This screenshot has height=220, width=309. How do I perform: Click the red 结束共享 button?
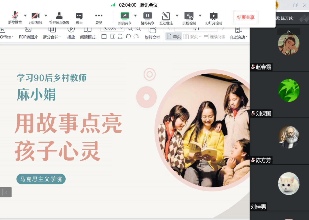(x=246, y=17)
